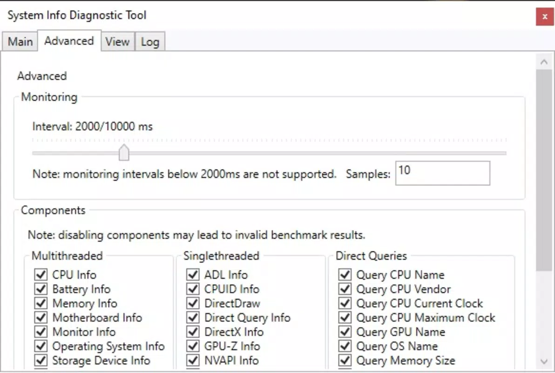
Task: Switch to the Main tab
Action: click(20, 41)
